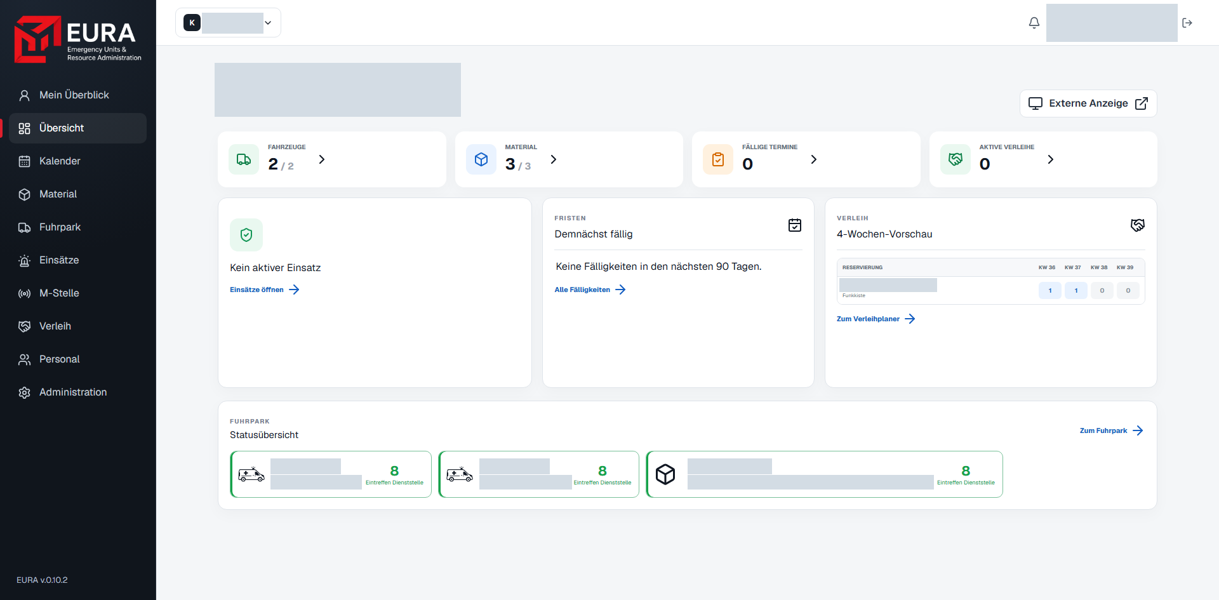
Task: Click the shield check icon above Kein aktiver Einsatz
Action: pyautogui.click(x=246, y=235)
